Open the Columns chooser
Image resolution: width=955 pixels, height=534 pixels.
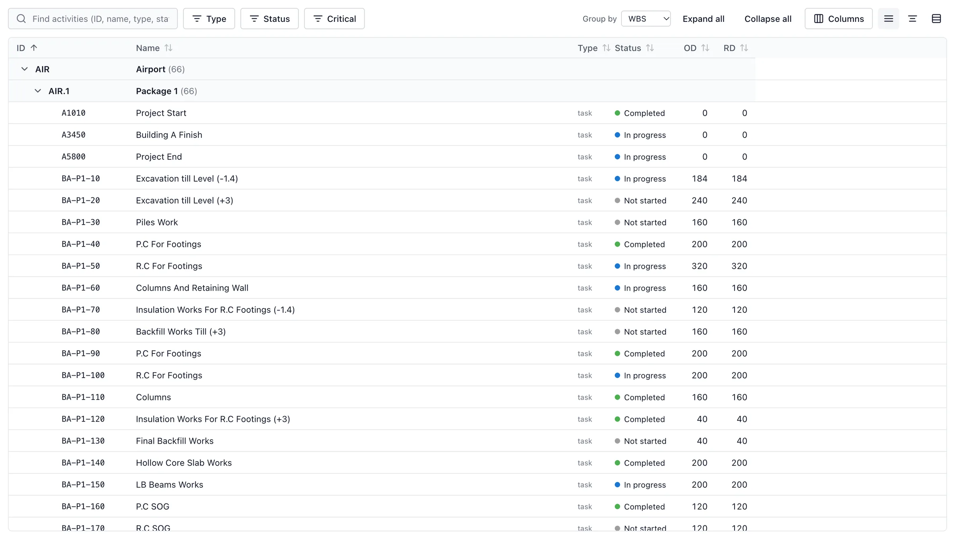[838, 19]
